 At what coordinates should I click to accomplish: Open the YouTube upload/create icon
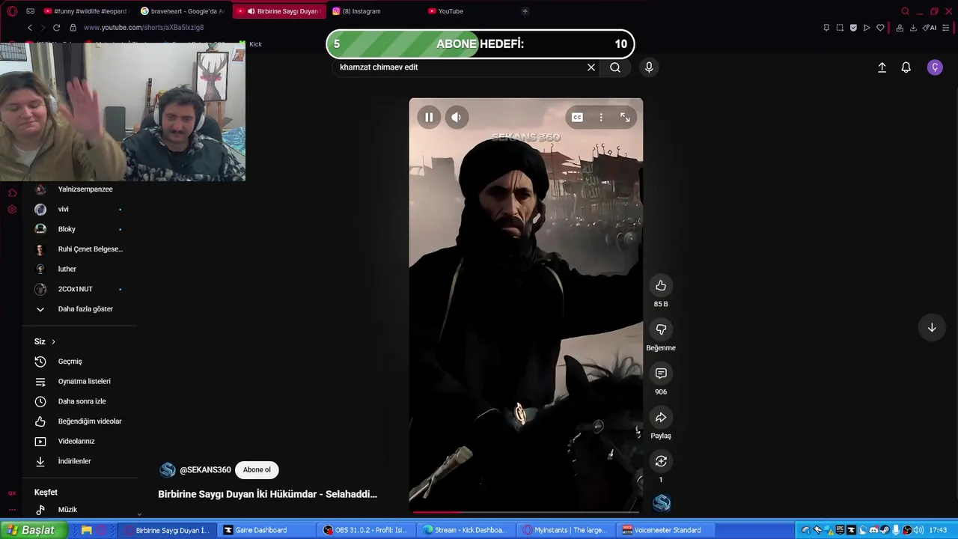click(x=882, y=67)
